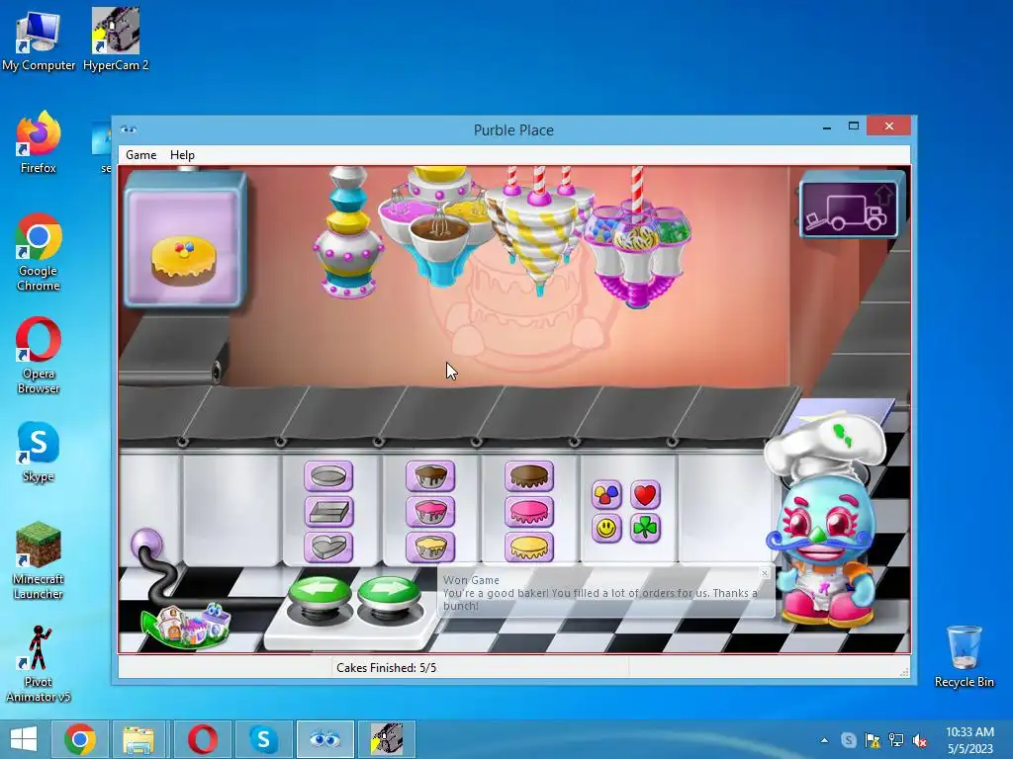1013x759 pixels.
Task: Close the Purble Place window
Action: pos(889,126)
